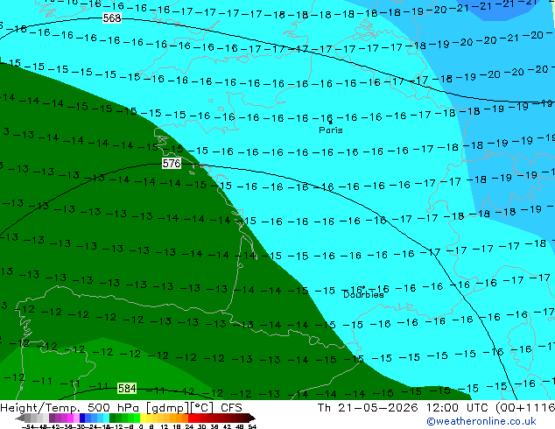Click the Height/Temp. 500 hPa map title
The width and height of the screenshot is (555, 429).
point(121,407)
